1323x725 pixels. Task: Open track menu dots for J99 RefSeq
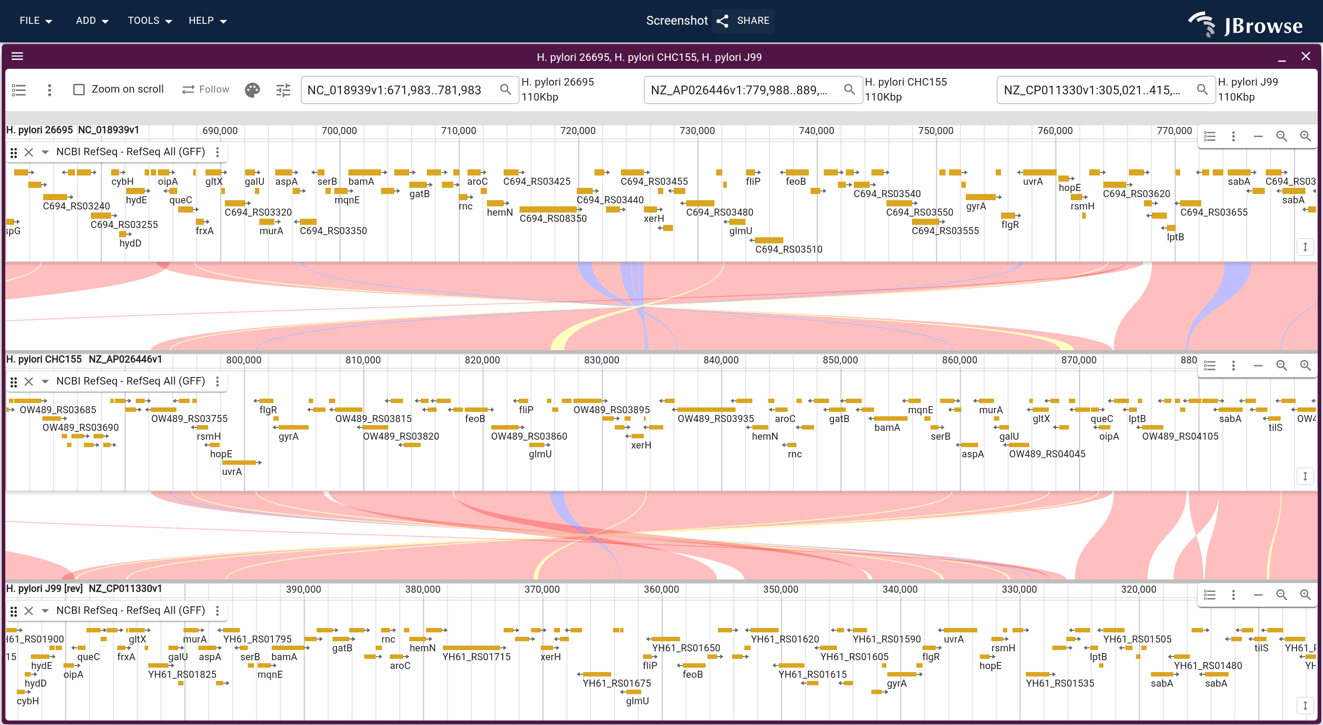pyautogui.click(x=218, y=610)
